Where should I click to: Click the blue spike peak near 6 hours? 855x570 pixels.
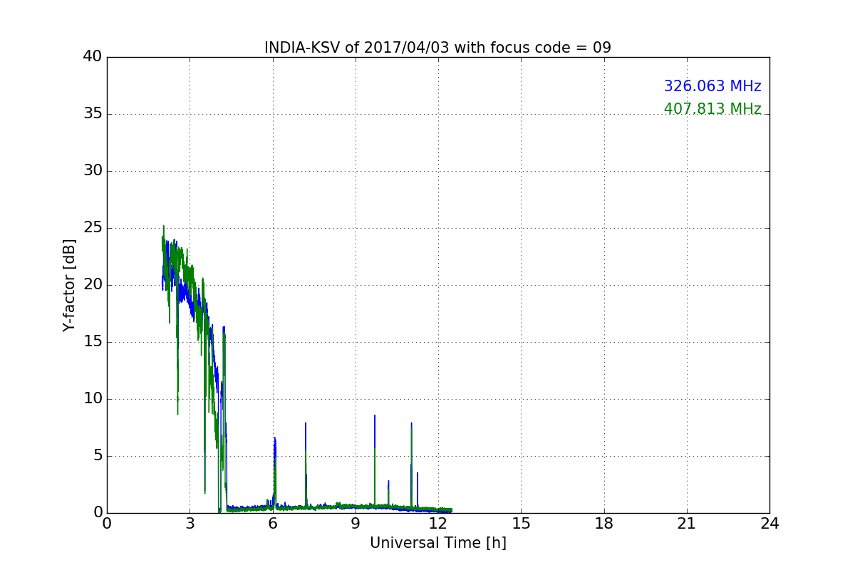[274, 438]
